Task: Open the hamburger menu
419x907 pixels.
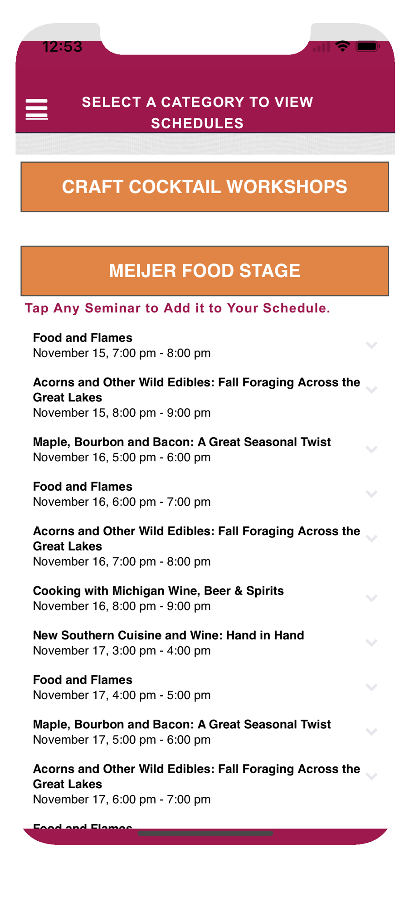Action: click(37, 109)
